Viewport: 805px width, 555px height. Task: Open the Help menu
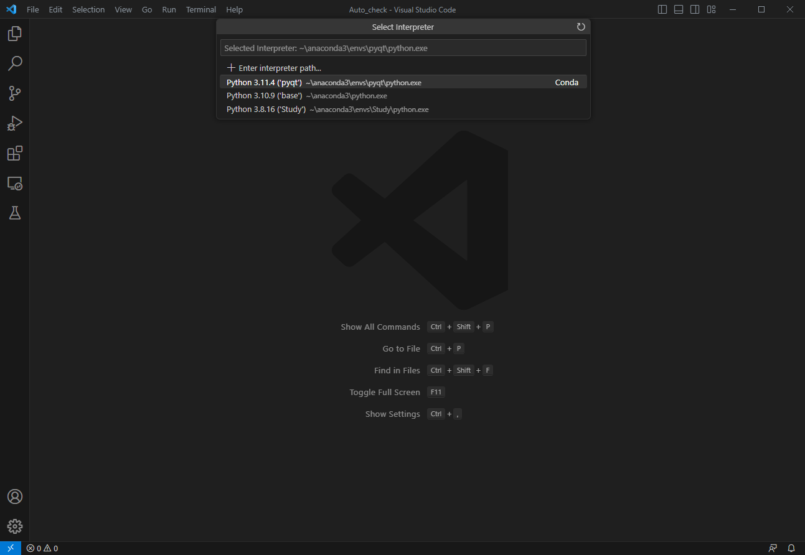click(x=235, y=9)
